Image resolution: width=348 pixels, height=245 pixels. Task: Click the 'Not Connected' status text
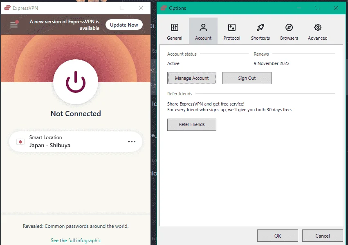click(76, 114)
